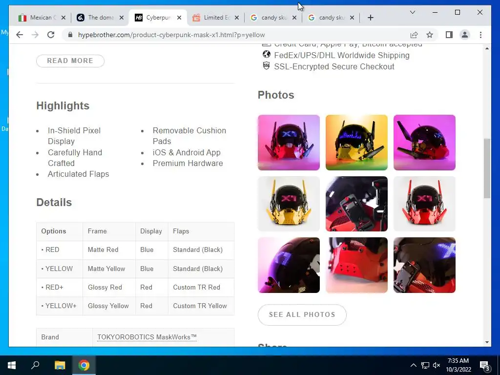Screen dimensions: 500x375
Task: Click the YELLOW+ option cell
Action: 60,306
